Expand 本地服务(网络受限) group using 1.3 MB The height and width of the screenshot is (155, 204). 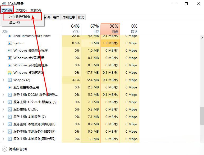3,139
